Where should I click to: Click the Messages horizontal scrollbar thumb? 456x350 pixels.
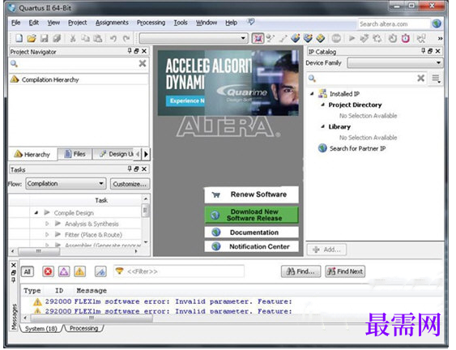92,318
